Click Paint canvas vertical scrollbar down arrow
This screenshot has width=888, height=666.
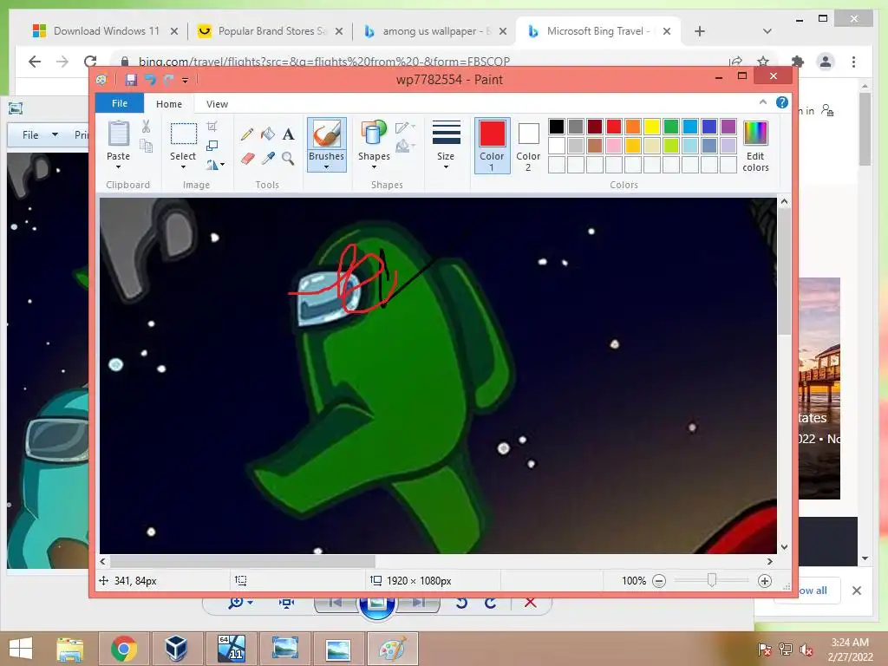(784, 547)
